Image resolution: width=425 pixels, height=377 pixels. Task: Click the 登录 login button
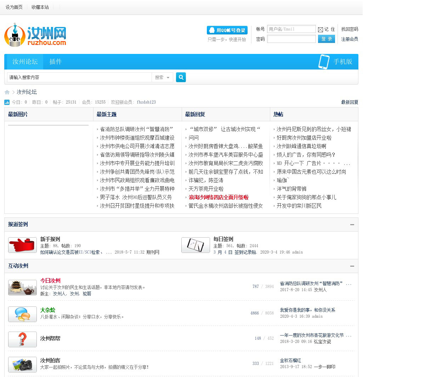[x=327, y=39]
